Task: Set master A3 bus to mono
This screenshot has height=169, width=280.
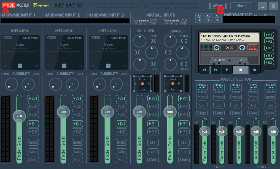Action: click(x=236, y=97)
